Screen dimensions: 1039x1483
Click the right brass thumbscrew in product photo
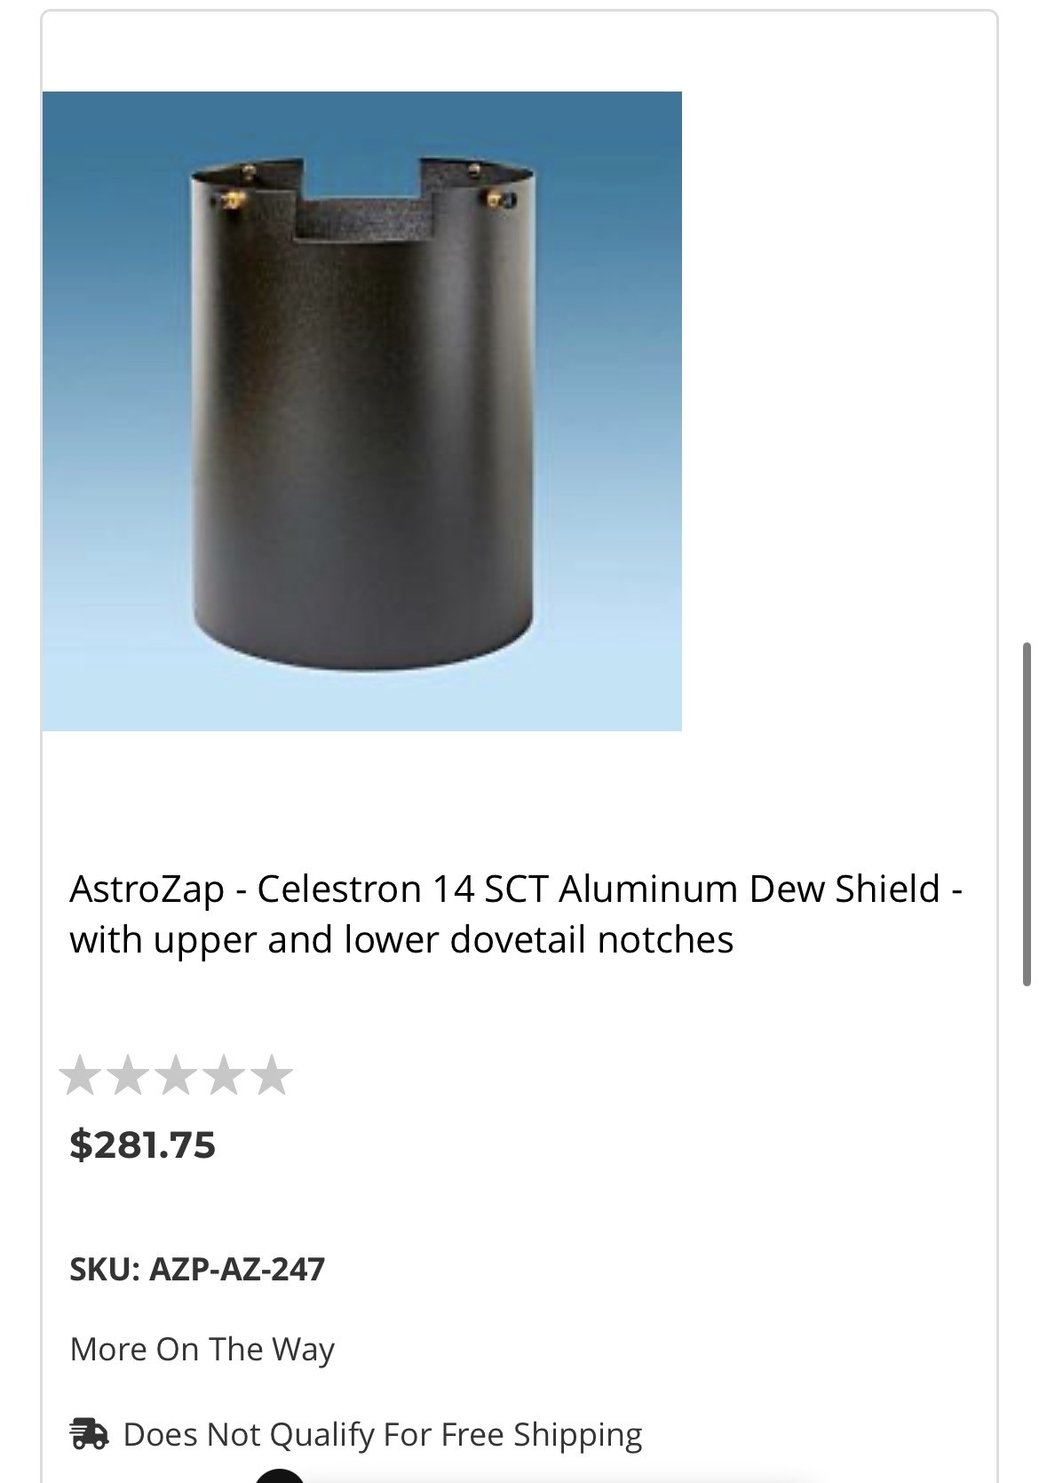[x=494, y=197]
